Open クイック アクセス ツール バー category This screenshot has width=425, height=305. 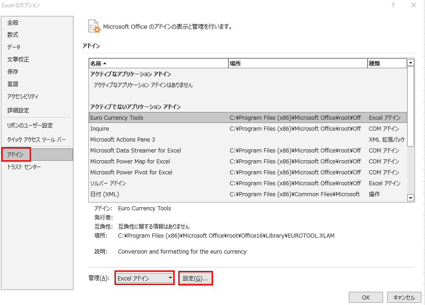coord(36,139)
